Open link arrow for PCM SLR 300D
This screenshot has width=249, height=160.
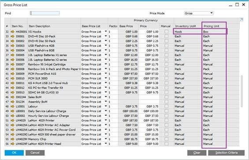[12, 78]
